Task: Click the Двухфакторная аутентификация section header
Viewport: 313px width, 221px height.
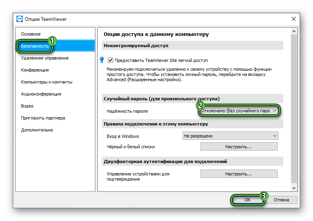Action: click(192, 161)
